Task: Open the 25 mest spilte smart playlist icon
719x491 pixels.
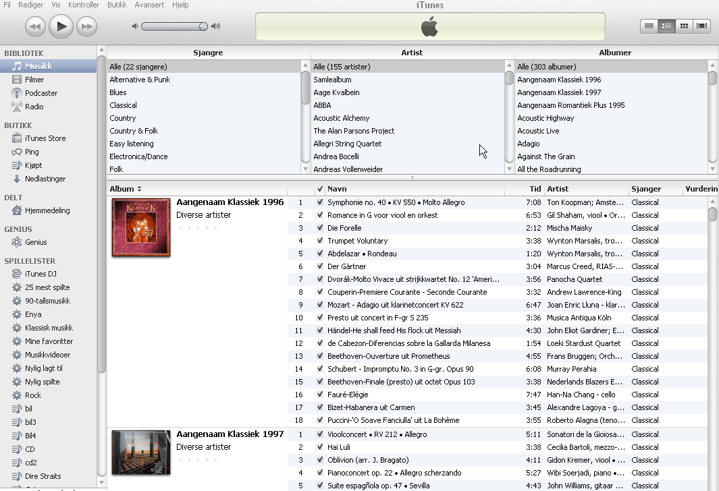Action: pyautogui.click(x=16, y=287)
